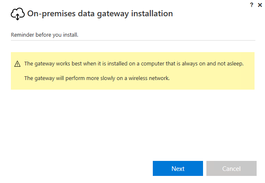Click the grey Cancel button
Viewport: 265px width, 183px height.
pos(231,168)
